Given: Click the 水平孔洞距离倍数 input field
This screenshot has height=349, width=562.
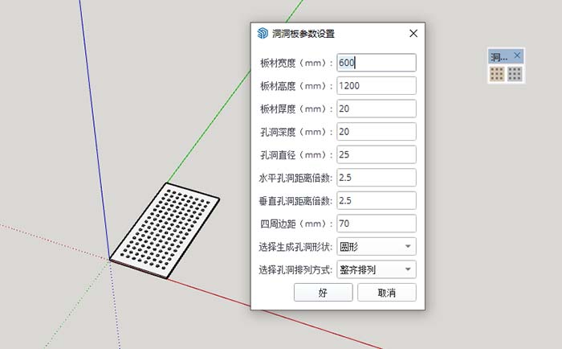Looking at the screenshot, I should 377,178.
